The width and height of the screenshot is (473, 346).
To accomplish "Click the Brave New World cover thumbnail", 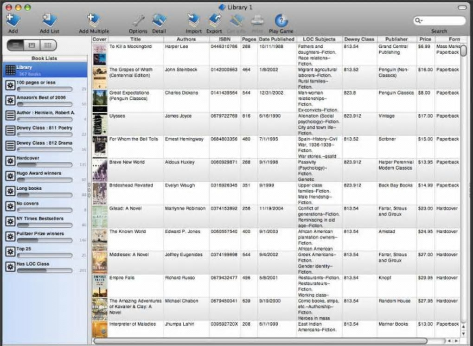I will (100, 170).
